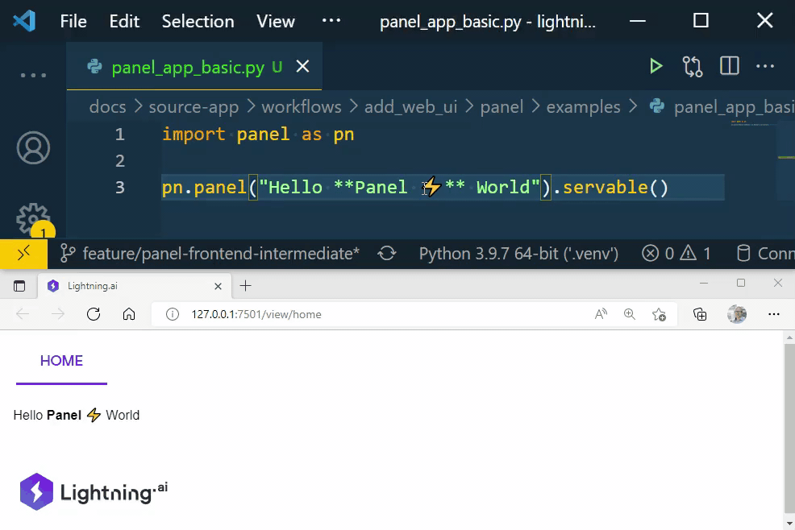Screen dimensions: 795x530
Task: Switch to the HOME tab
Action: [x=61, y=361]
